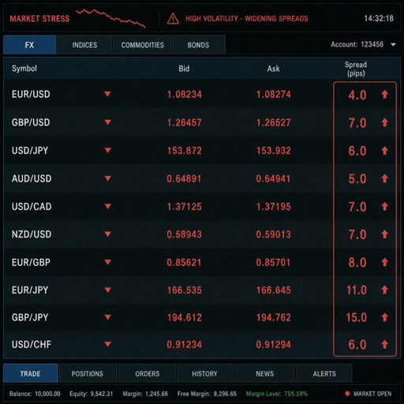Click the USD/JPY bid 153.872
Viewport: 404px width, 404px height.
[x=185, y=151]
